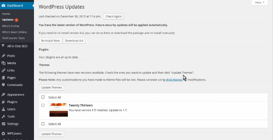Image resolution: width=273 pixels, height=140 pixels.
Task: Click the Appearance paintbrush icon
Action: [3, 95]
